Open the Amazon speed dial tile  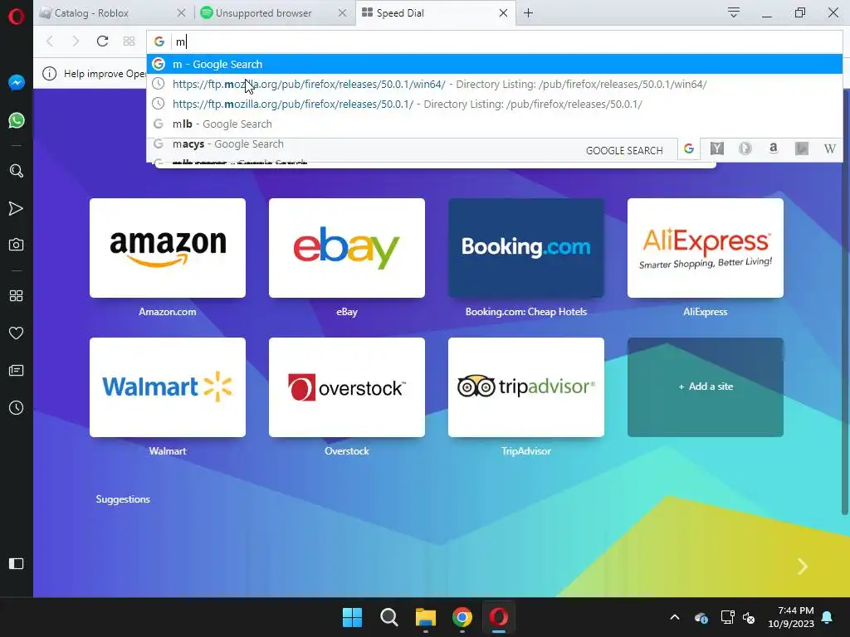coord(168,248)
